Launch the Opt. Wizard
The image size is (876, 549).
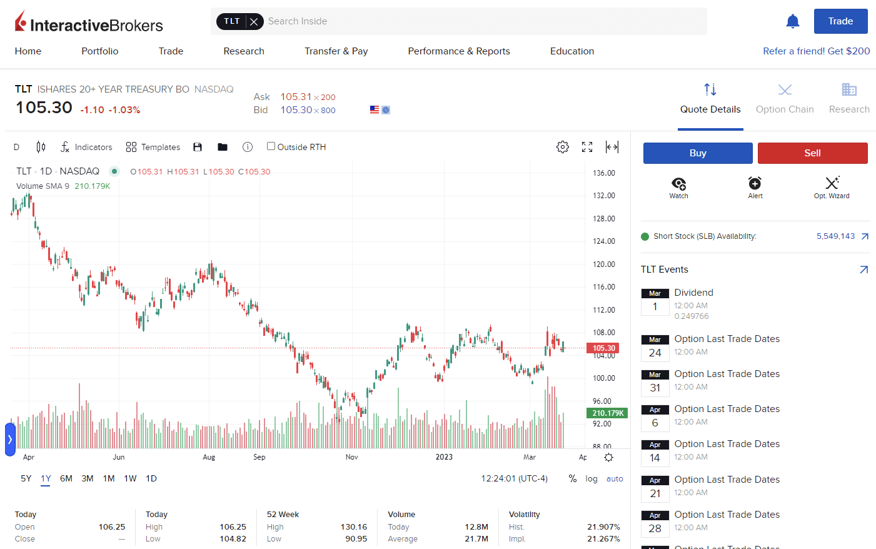832,188
